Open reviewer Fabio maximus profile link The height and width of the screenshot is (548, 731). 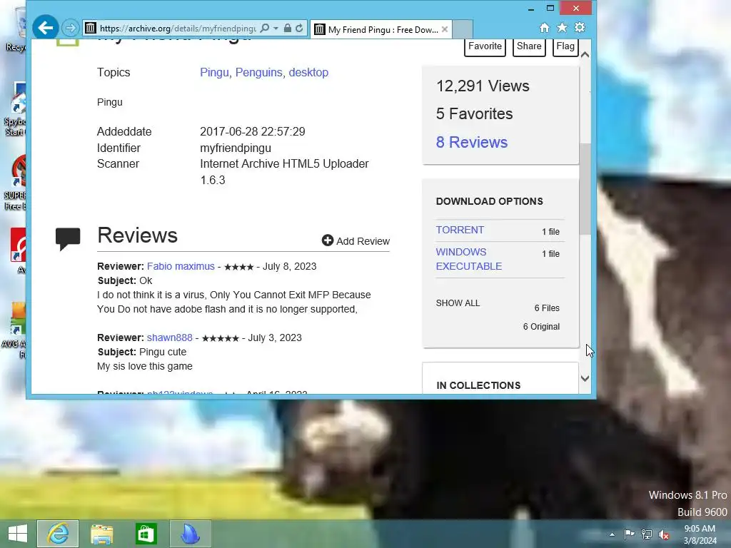point(181,267)
